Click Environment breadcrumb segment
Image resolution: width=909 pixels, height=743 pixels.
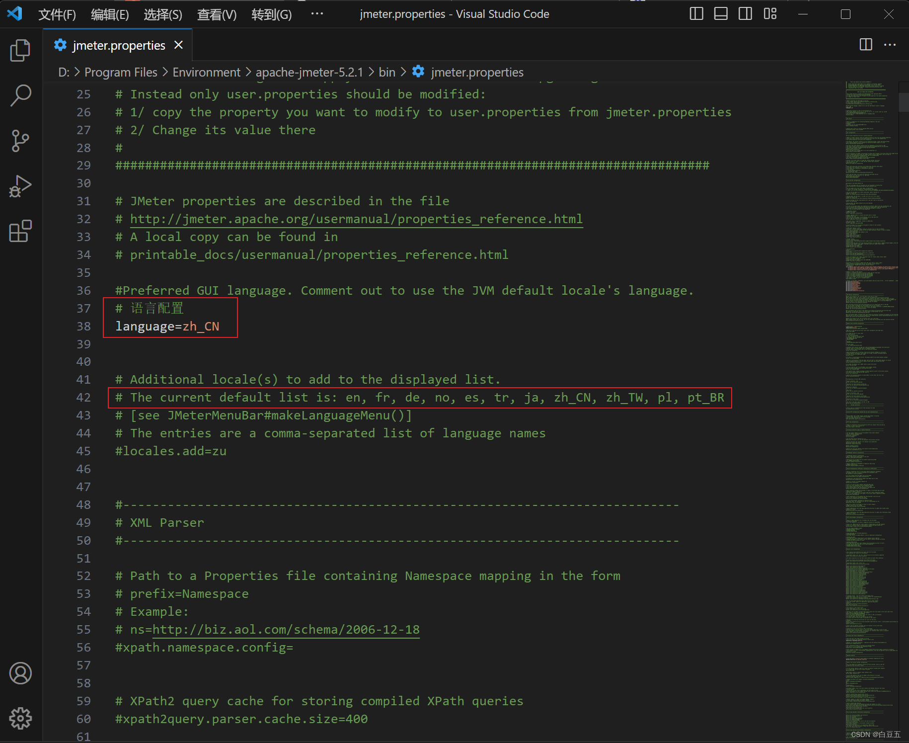coord(206,73)
